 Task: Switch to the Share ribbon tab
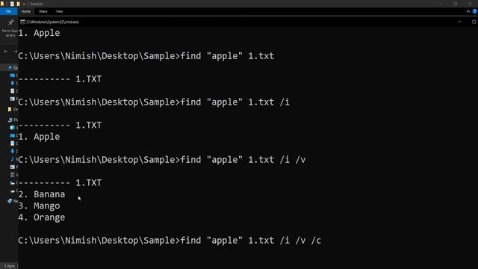point(43,11)
